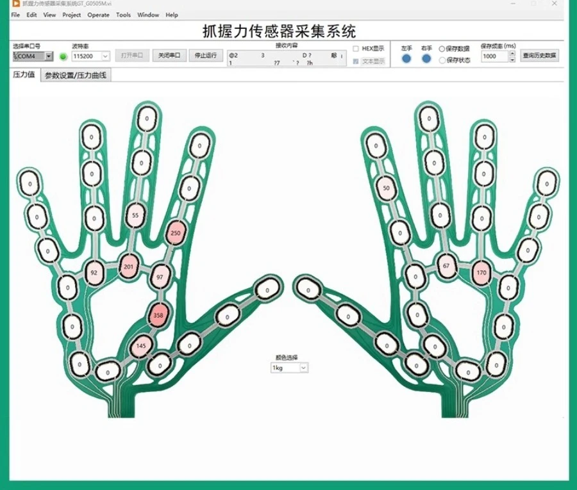Click the LabVIEW app icon in title bar
Image resolution: width=577 pixels, height=490 pixels.
(x=16, y=4)
